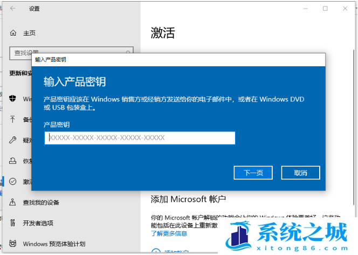The height and width of the screenshot is (255, 358).
Task: Go to 主页 in Settings
Action: (30, 33)
